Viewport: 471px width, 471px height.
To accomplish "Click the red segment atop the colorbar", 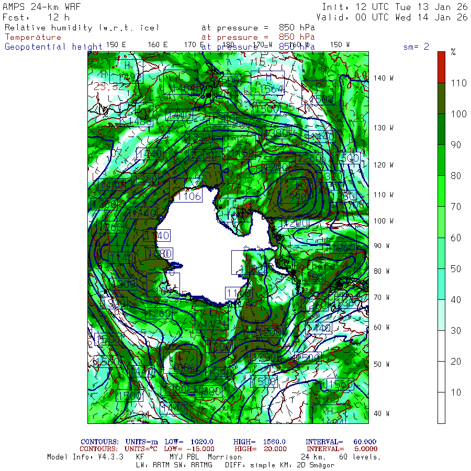I will tap(441, 68).
